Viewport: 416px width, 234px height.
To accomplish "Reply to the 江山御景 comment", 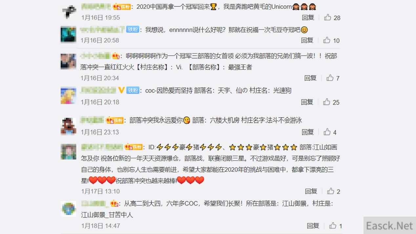I will click(313, 225).
